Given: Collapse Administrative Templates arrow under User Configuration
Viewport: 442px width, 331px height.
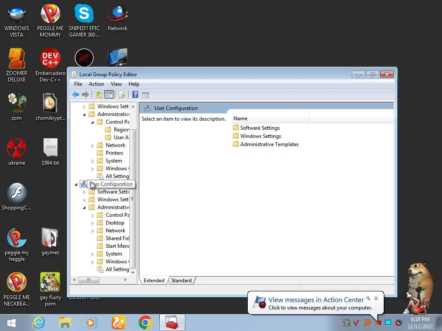Looking at the screenshot, I should coord(84,208).
